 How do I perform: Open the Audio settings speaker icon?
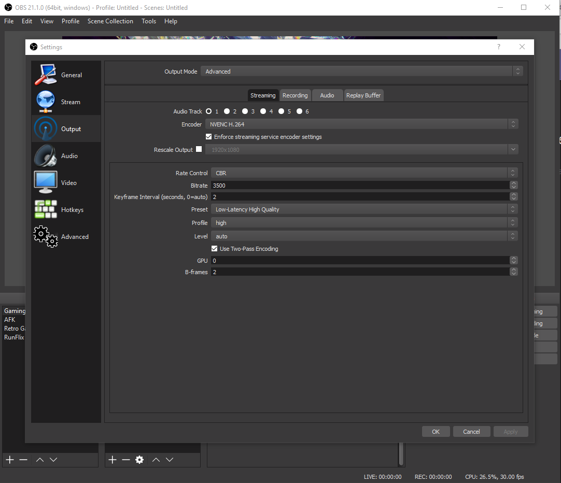pos(46,155)
